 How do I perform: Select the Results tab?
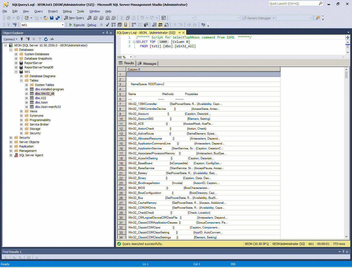126,63
